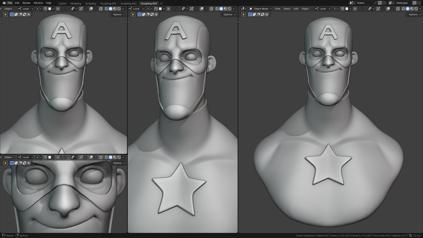Viewport: 423px width, 238px height.
Task: Switch to the Sculpting workspace tab
Action: tap(91, 3)
